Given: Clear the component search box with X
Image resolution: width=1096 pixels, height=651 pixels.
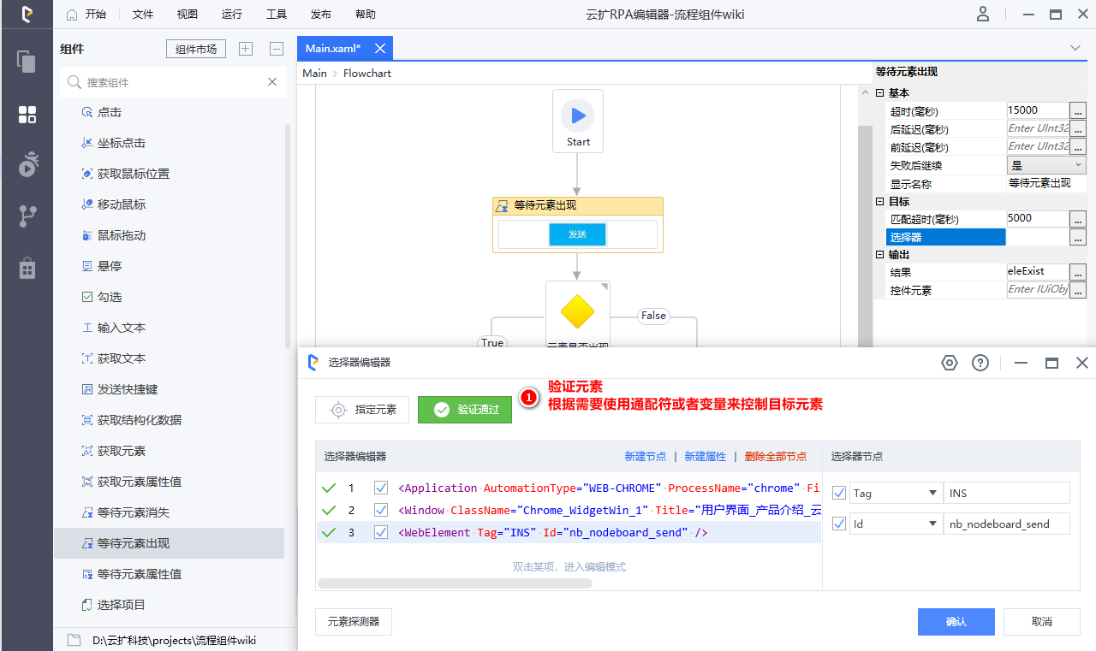Looking at the screenshot, I should [x=272, y=82].
